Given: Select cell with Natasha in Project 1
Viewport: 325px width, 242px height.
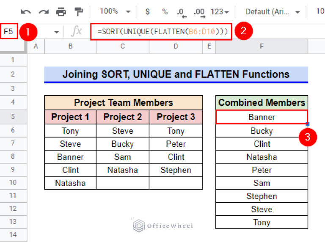Looking at the screenshot, I should click(70, 183).
